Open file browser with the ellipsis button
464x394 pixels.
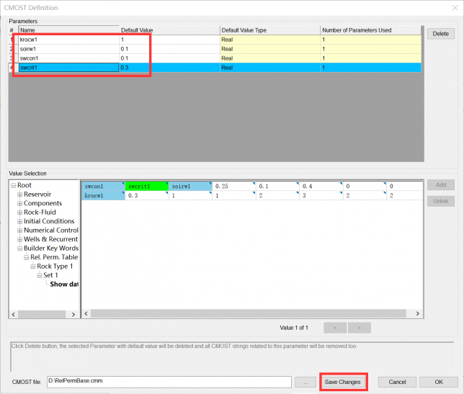[x=305, y=382]
